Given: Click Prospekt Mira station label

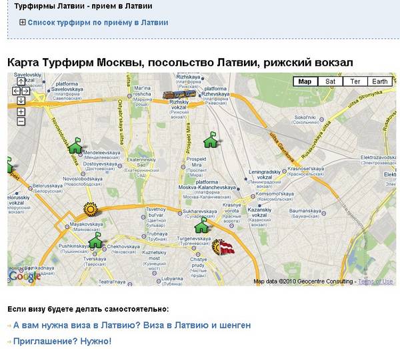Looking at the screenshot, I should click(x=196, y=167).
